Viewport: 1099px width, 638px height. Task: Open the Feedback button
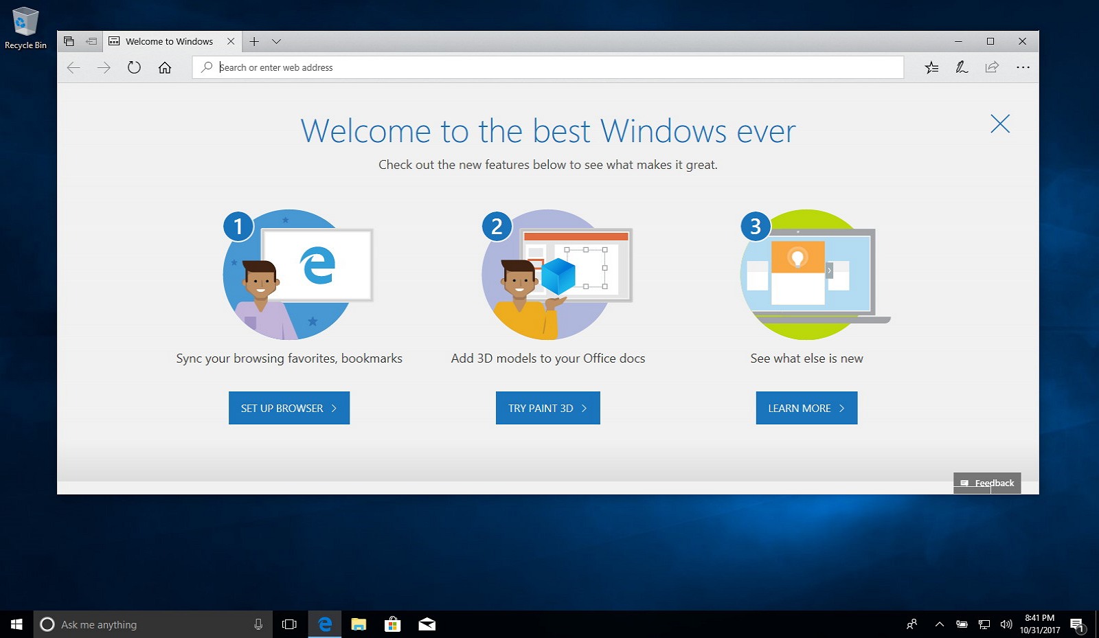pos(987,483)
